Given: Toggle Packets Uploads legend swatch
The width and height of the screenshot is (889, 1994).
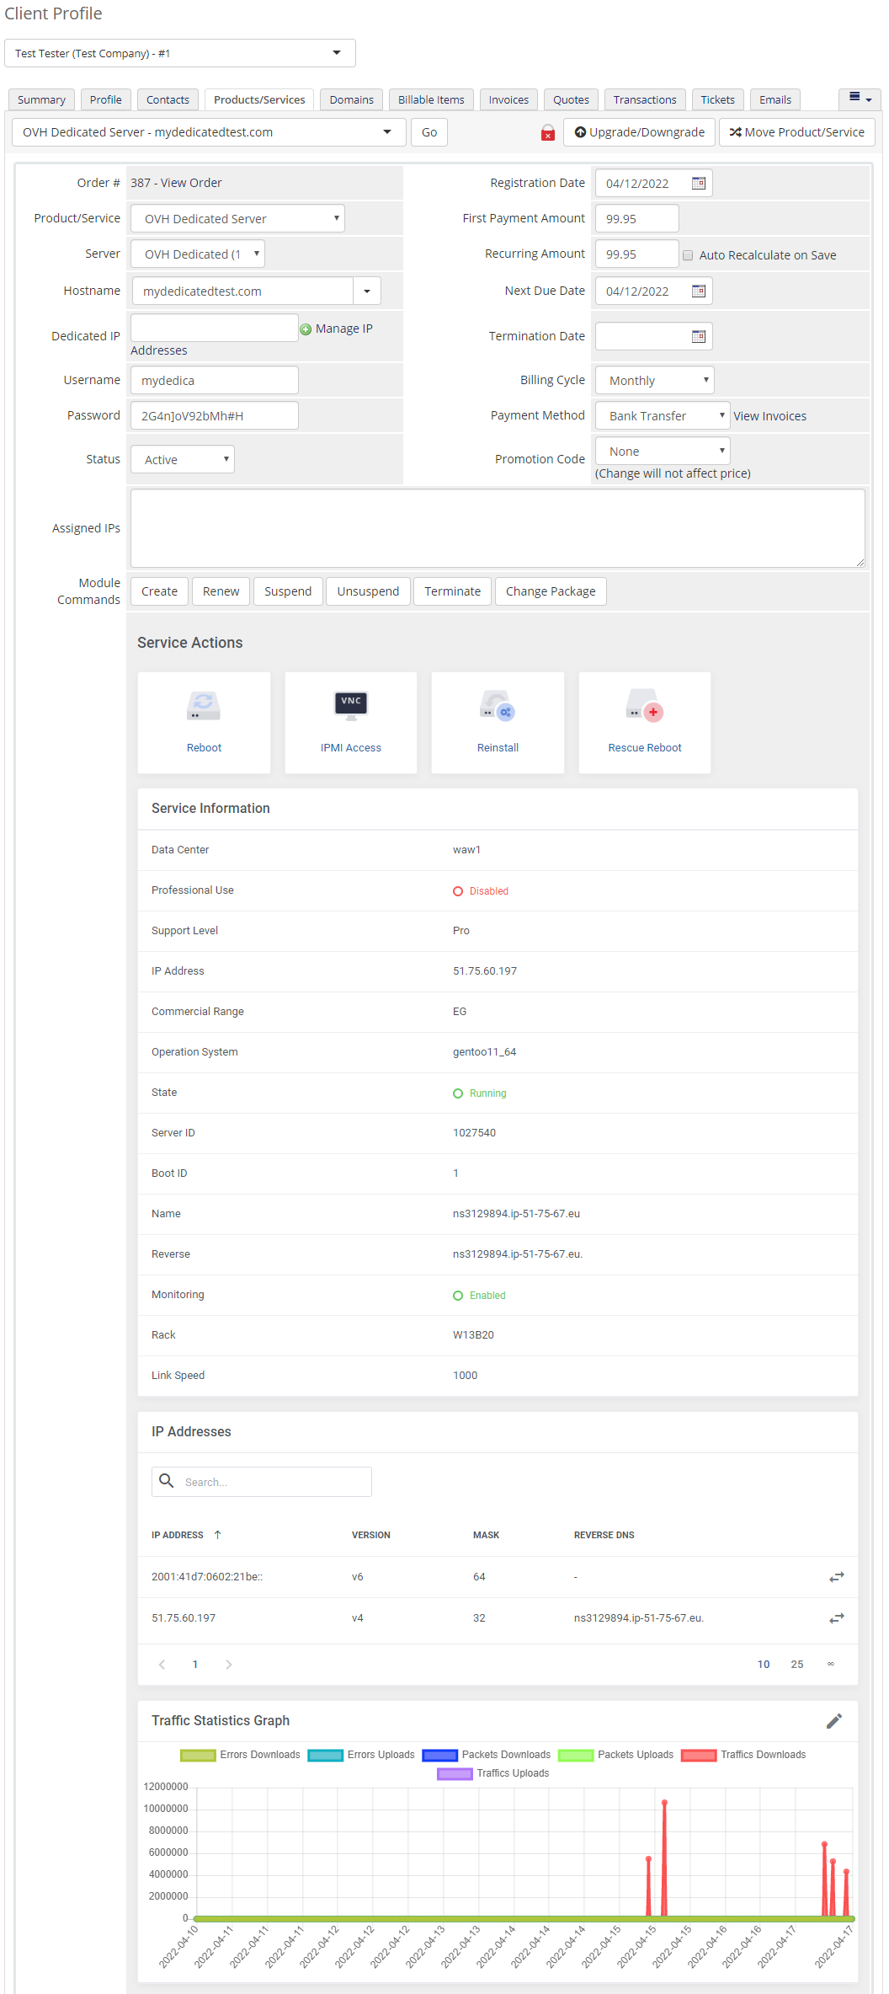Looking at the screenshot, I should point(576,1756).
